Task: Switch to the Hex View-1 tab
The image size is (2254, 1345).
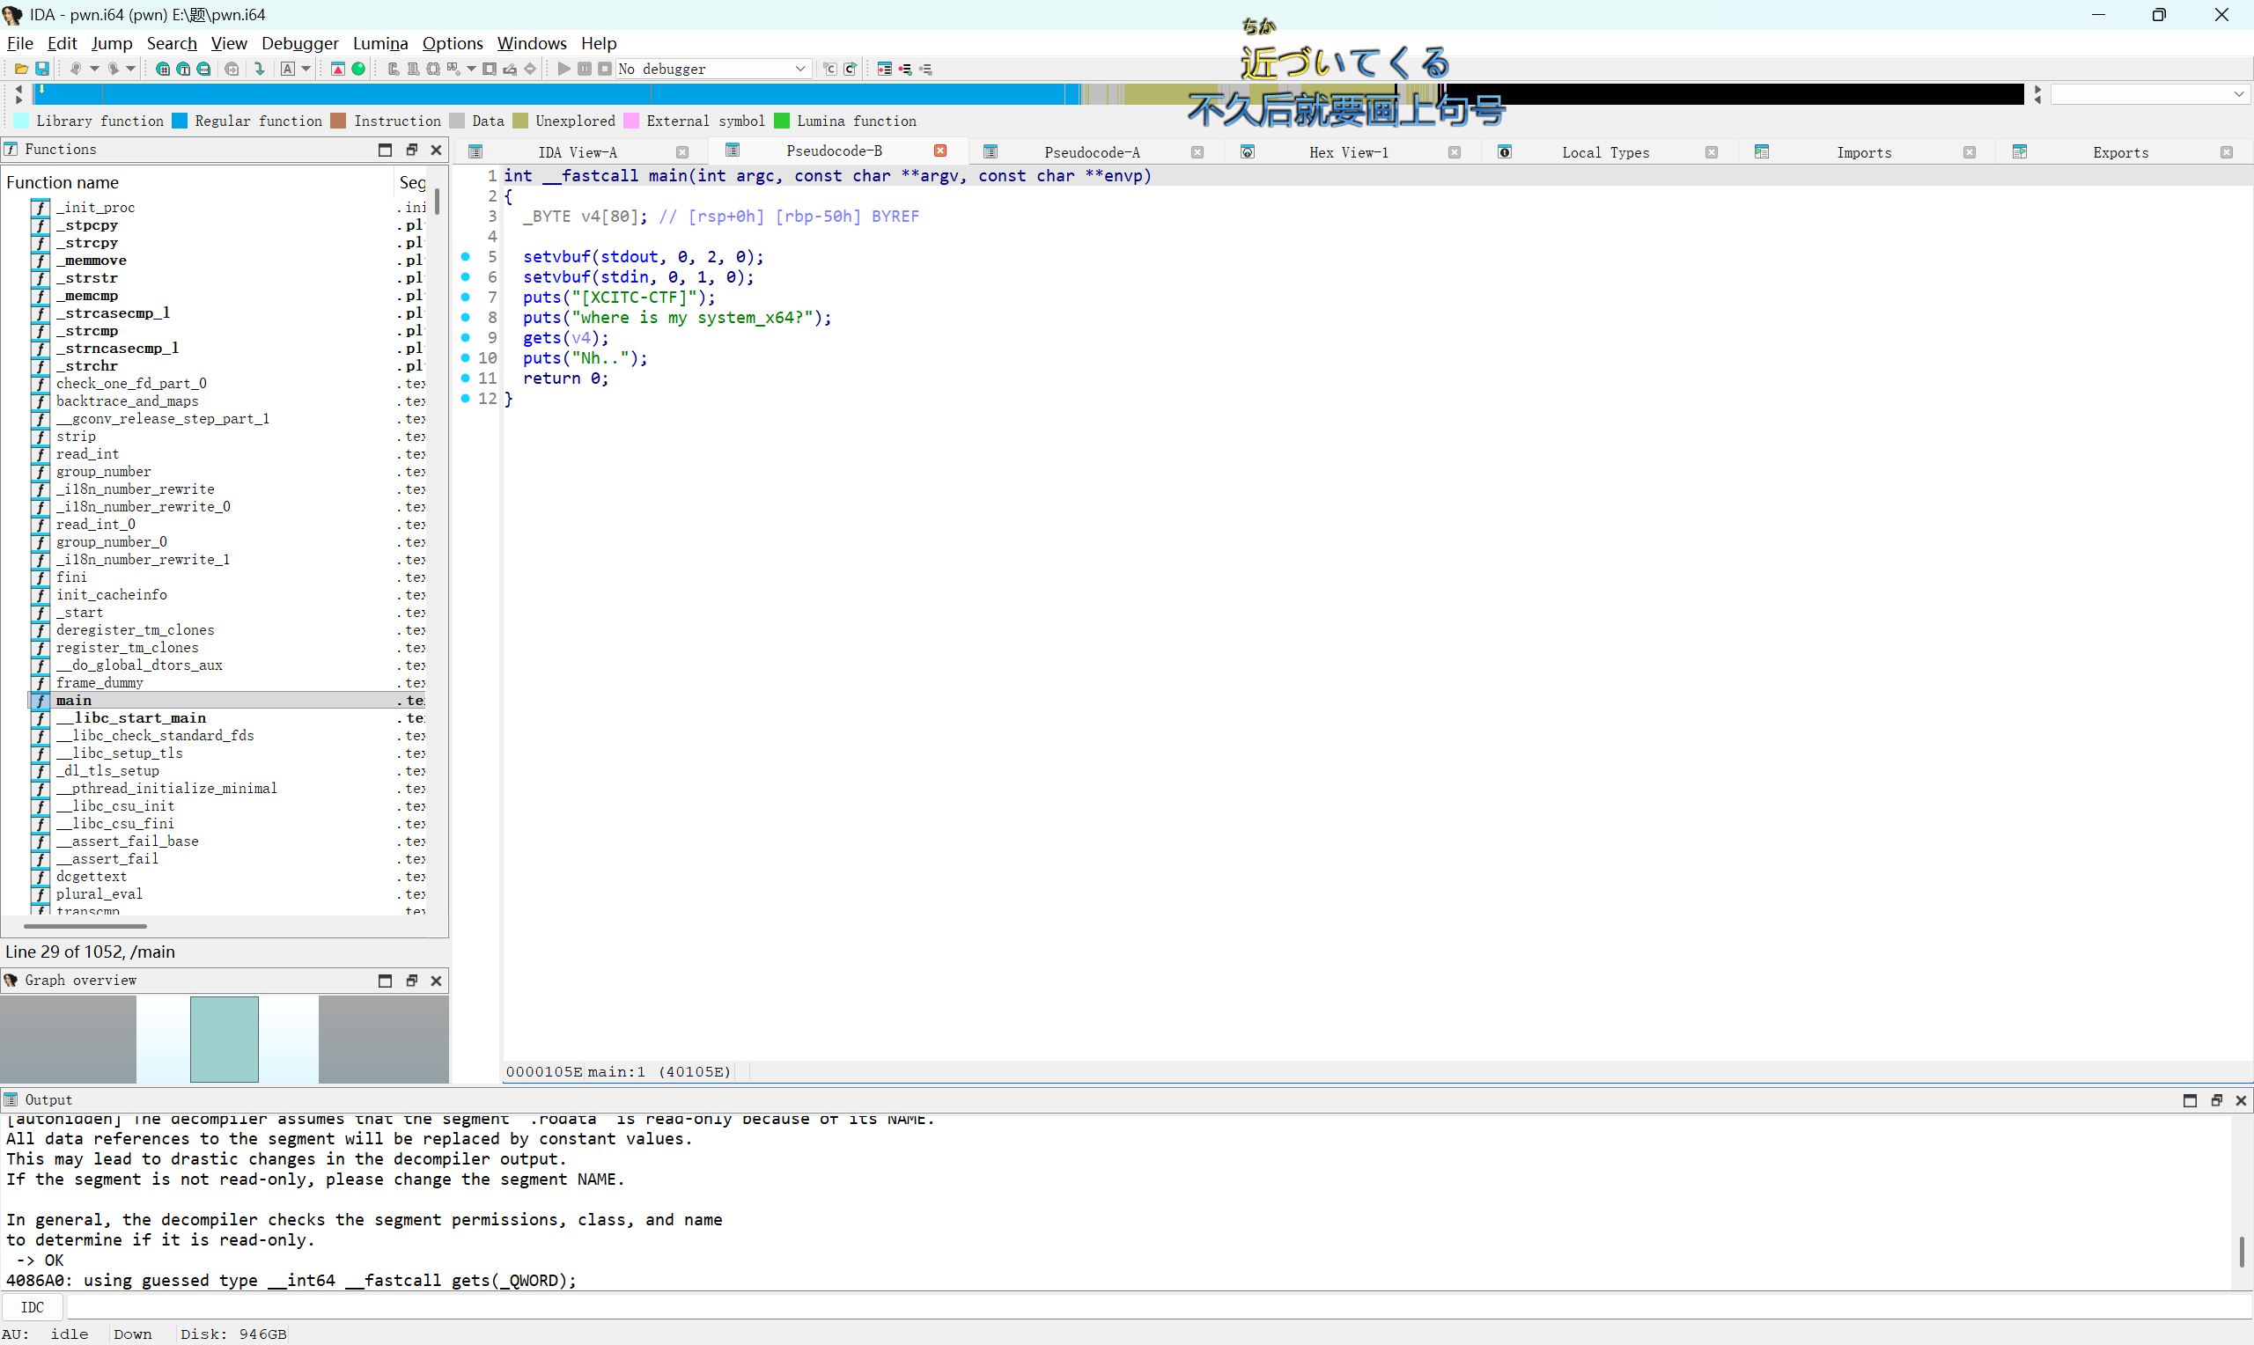Action: coord(1348,152)
